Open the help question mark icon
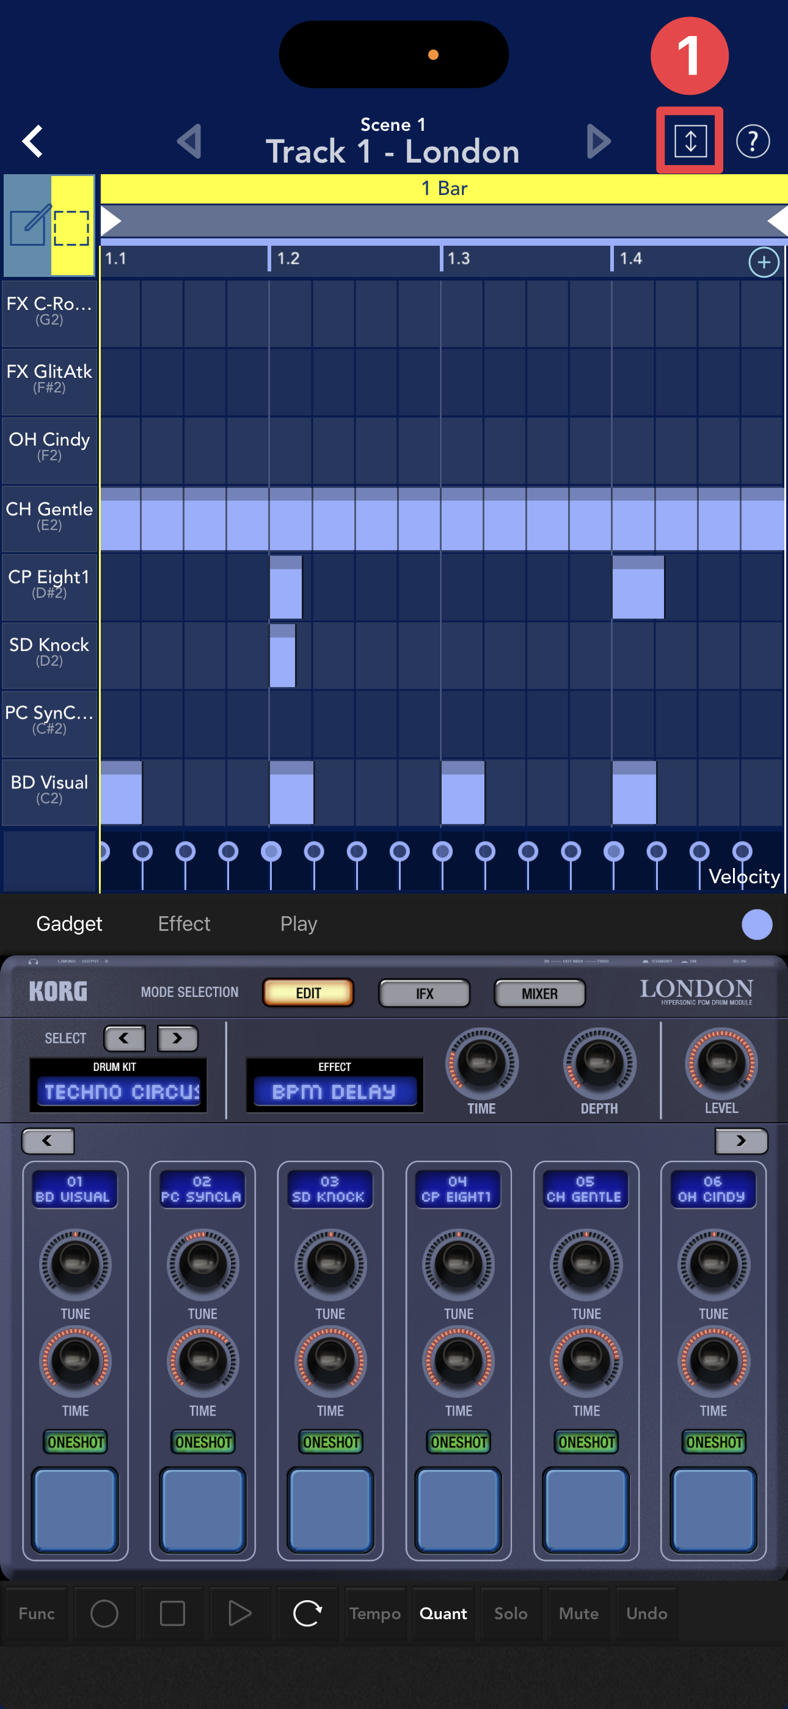788x1709 pixels. (752, 141)
